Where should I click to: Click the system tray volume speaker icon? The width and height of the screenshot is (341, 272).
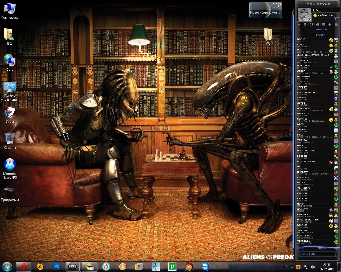coord(312,267)
